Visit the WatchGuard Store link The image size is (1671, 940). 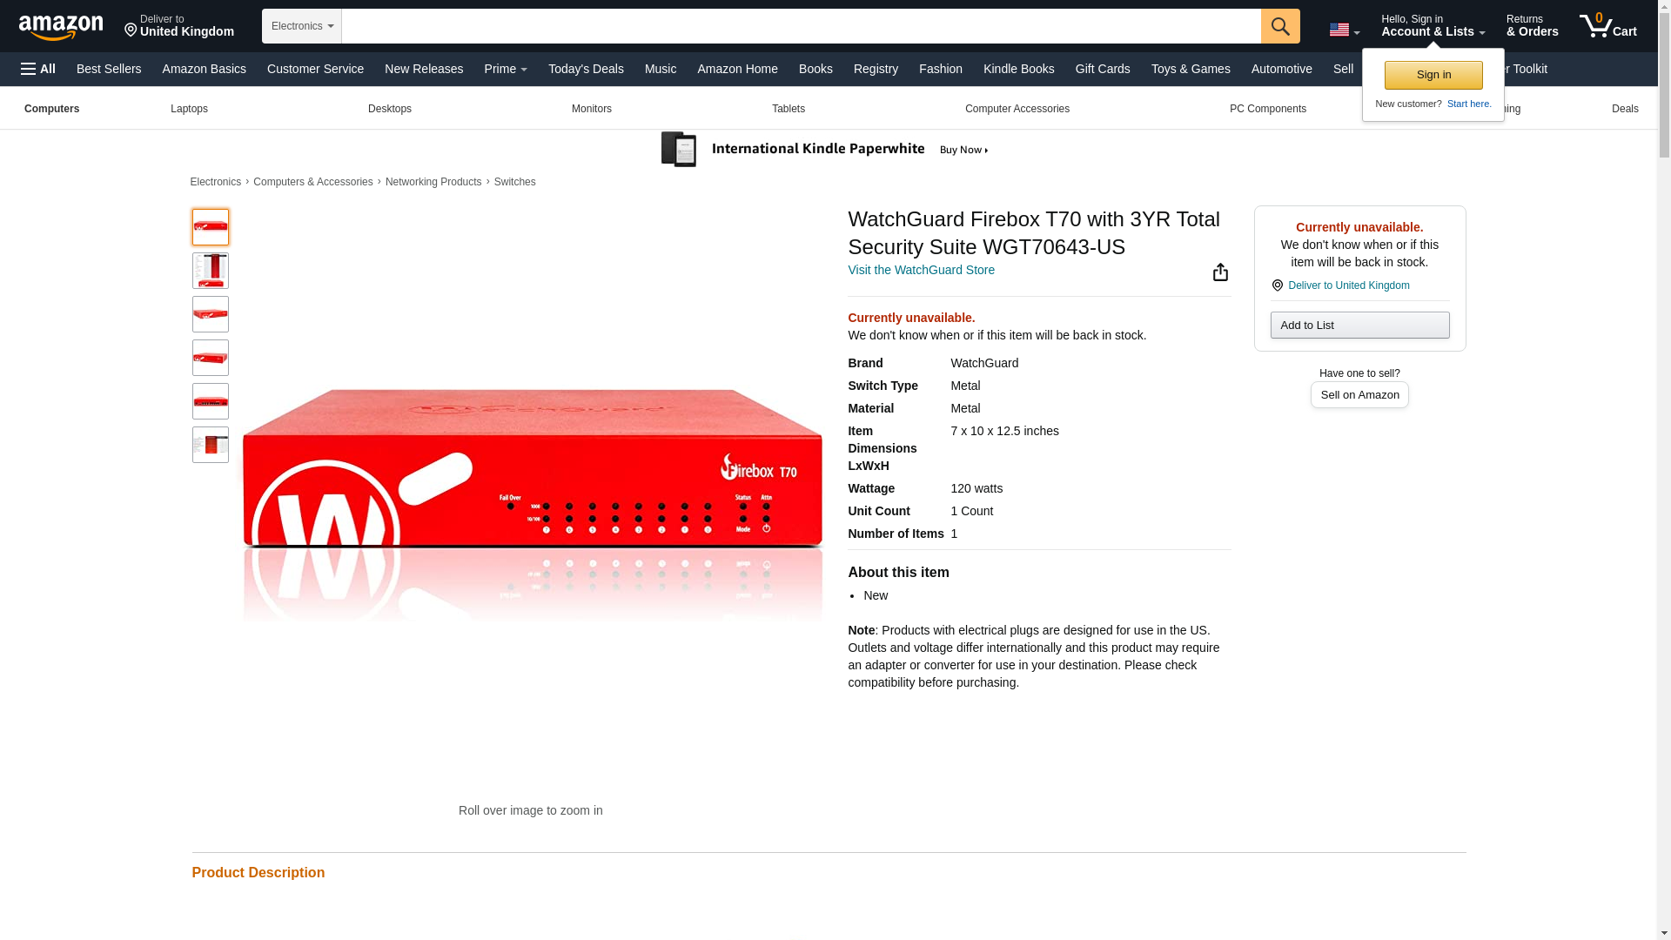pos(921,270)
